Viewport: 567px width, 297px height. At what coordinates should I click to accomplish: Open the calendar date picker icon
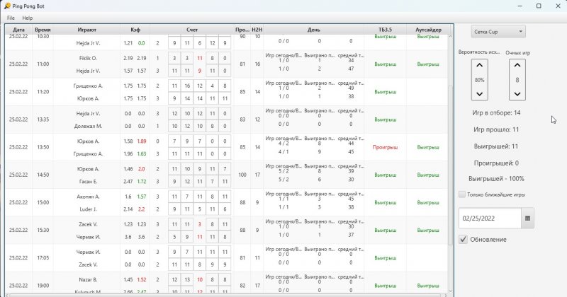pos(527,219)
